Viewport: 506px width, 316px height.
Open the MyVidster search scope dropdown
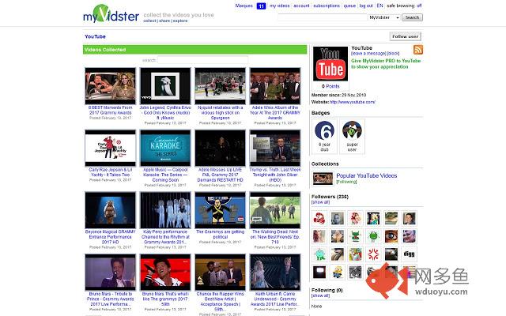384,17
